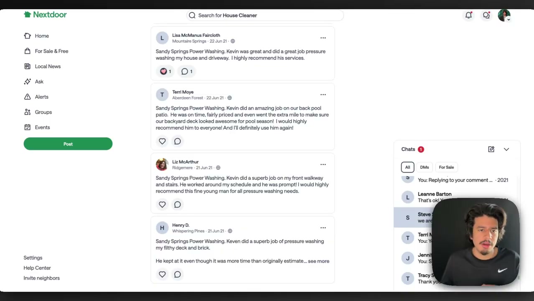Click Henry D. author name

[181, 225]
